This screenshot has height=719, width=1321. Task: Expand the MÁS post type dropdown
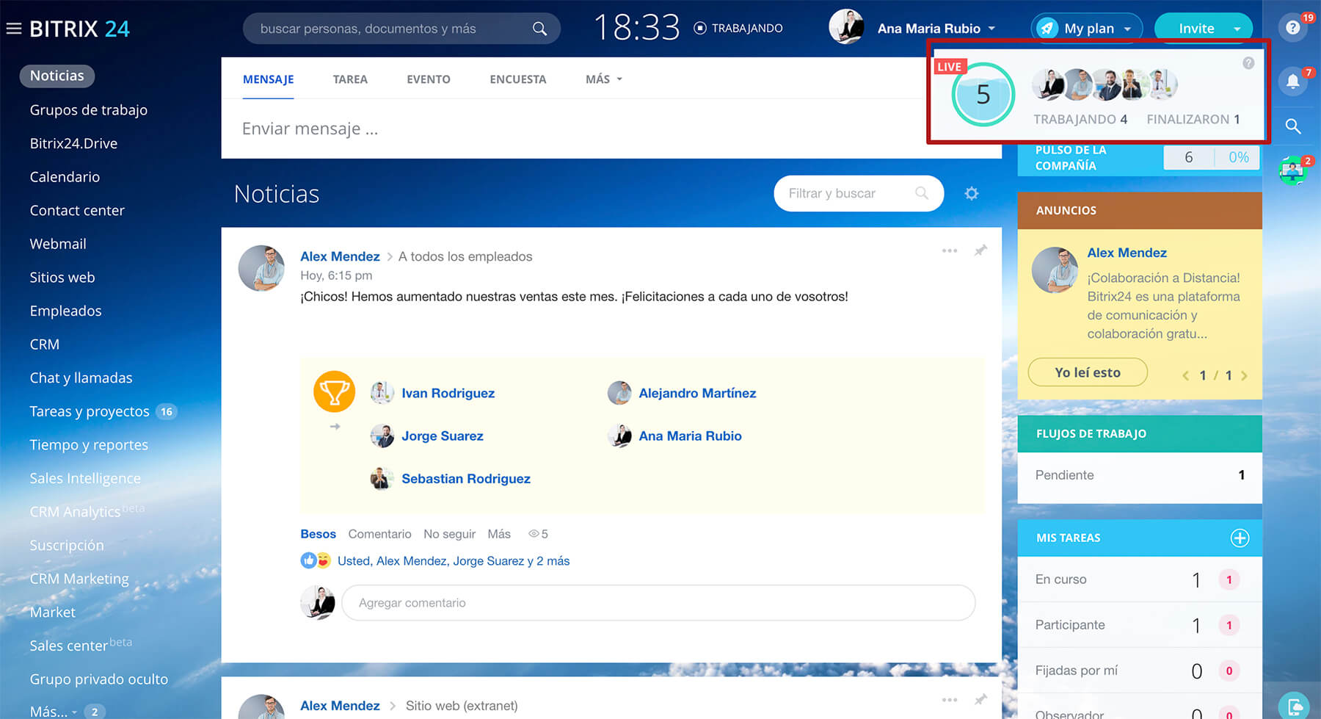(x=603, y=79)
